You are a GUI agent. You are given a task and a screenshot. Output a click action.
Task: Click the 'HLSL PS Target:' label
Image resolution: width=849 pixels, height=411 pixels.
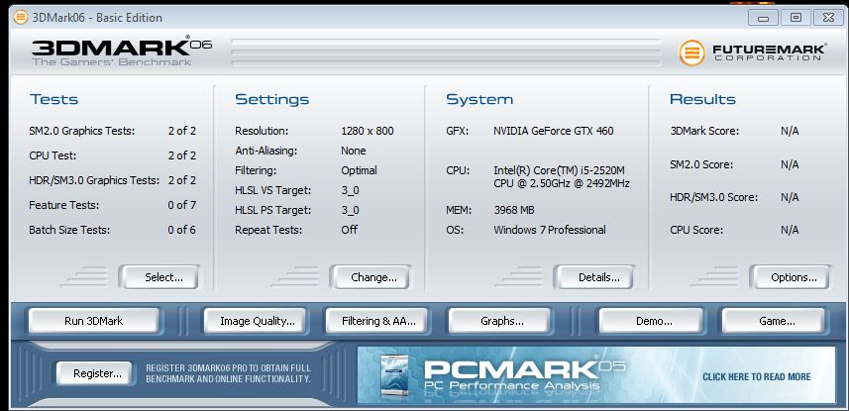click(x=272, y=210)
